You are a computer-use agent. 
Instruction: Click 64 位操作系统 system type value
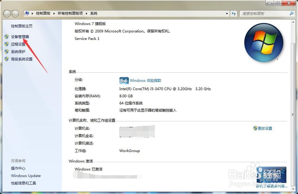point(131,103)
